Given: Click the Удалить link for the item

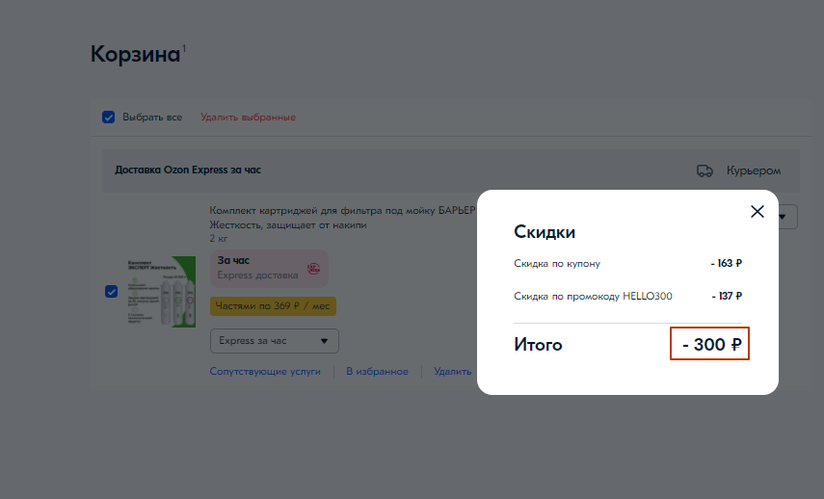Looking at the screenshot, I should pos(452,372).
